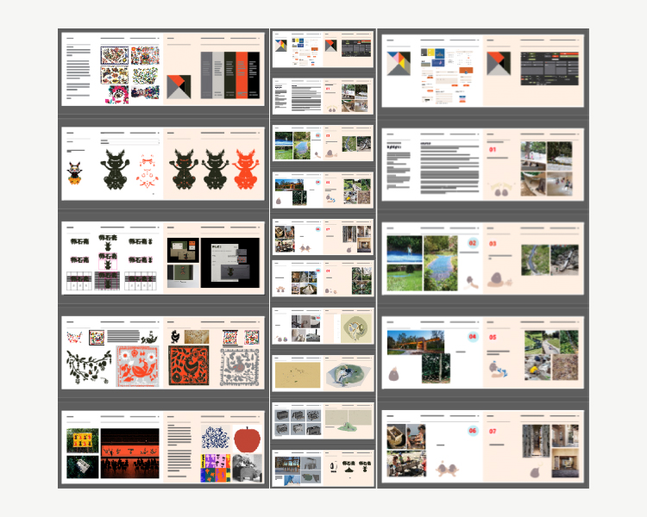The image size is (647, 517).
Task: Select the orange cat-demon silhouette
Action: coord(245,169)
